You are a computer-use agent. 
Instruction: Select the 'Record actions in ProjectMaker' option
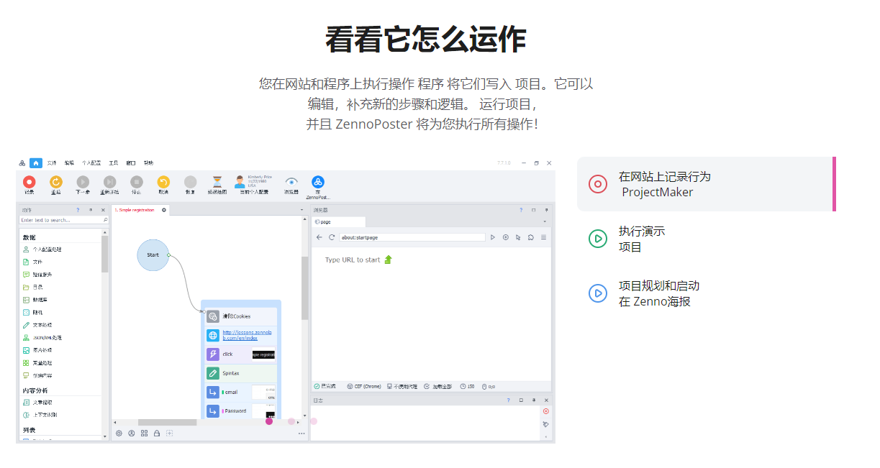tap(705, 184)
